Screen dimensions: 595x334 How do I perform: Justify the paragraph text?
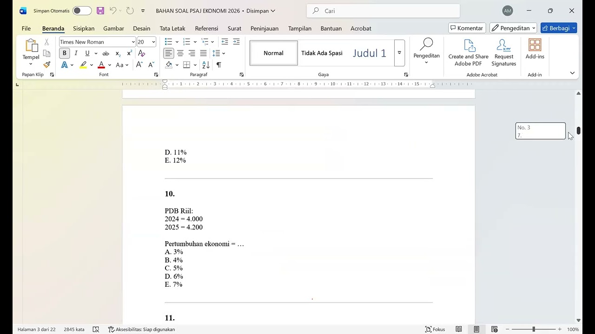tap(203, 53)
